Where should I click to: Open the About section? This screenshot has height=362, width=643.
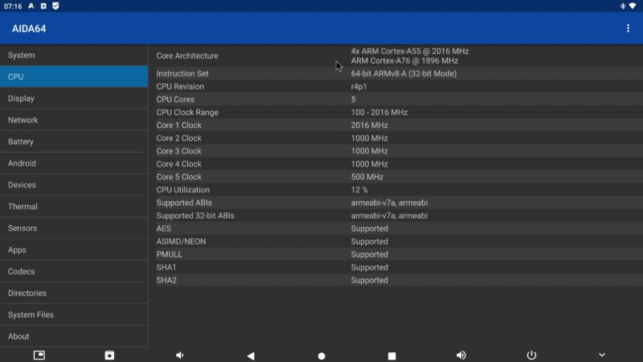point(74,336)
